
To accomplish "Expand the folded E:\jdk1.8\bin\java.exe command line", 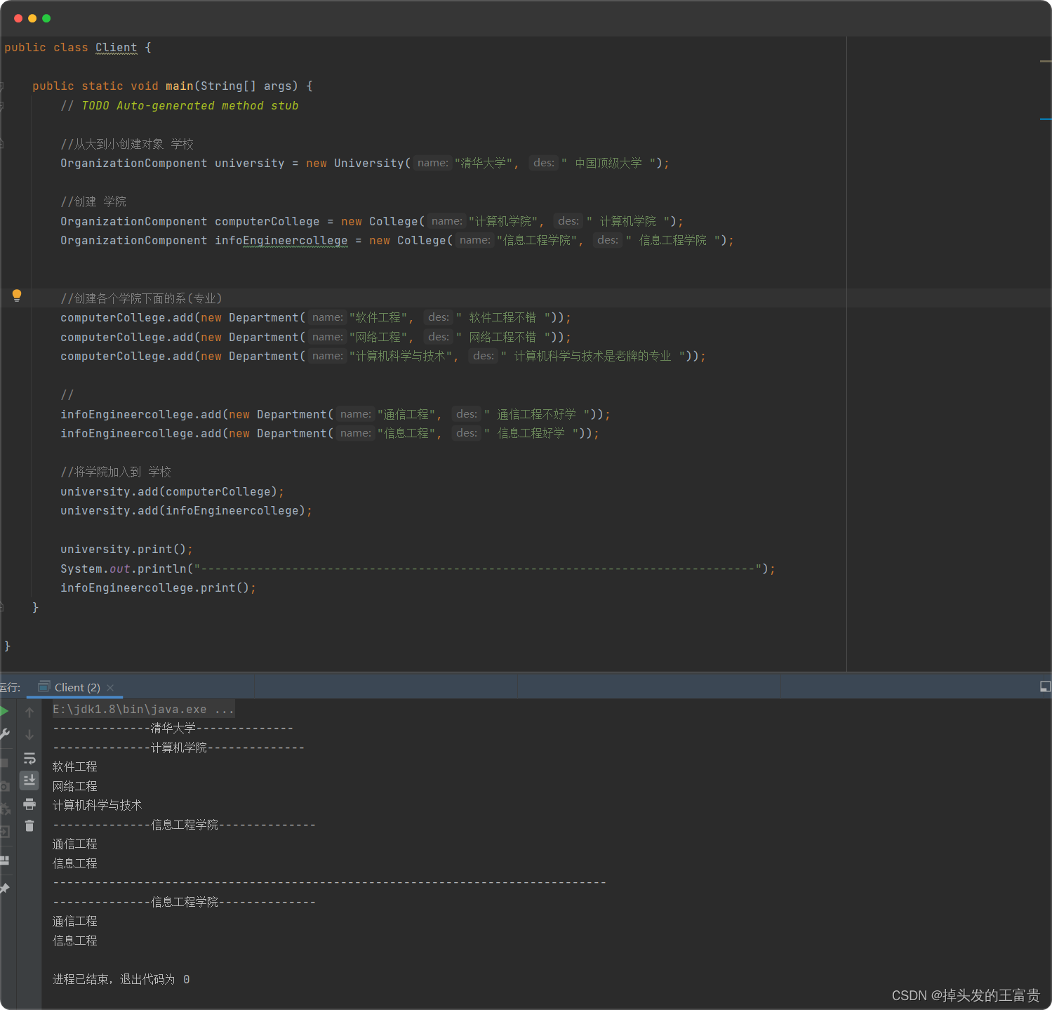I will pyautogui.click(x=143, y=709).
